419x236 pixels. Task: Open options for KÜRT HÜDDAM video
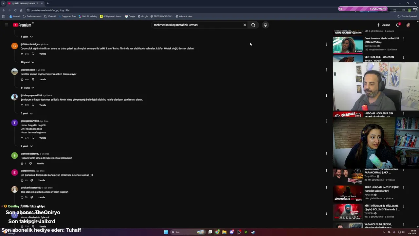point(404,206)
